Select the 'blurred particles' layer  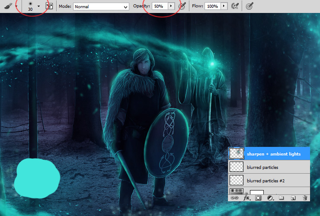[269, 167]
